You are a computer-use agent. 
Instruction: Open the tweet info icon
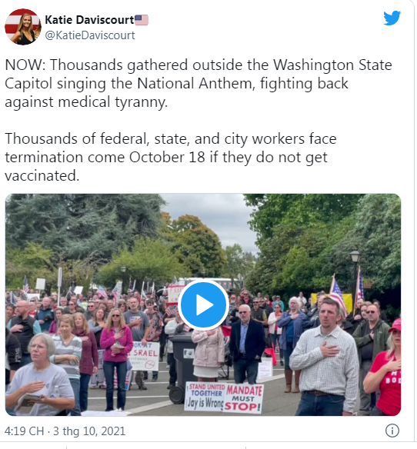392,431
